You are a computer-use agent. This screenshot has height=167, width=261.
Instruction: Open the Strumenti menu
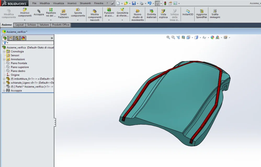point(85,3)
